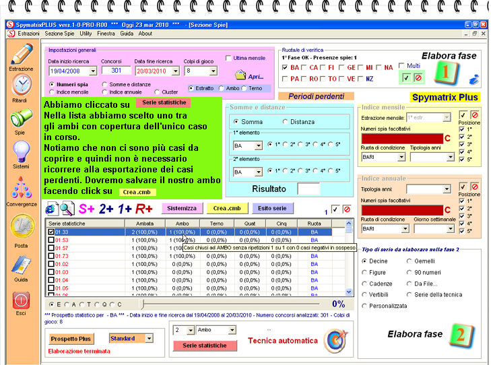Click the Crea .cmb button above the table
This screenshot has width=491, height=365.
pyautogui.click(x=225, y=208)
